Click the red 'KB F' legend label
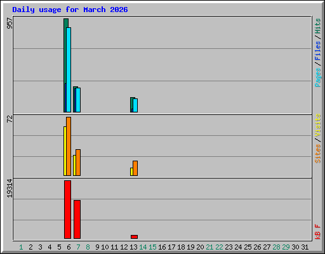The image size is (325, 254). (318, 232)
